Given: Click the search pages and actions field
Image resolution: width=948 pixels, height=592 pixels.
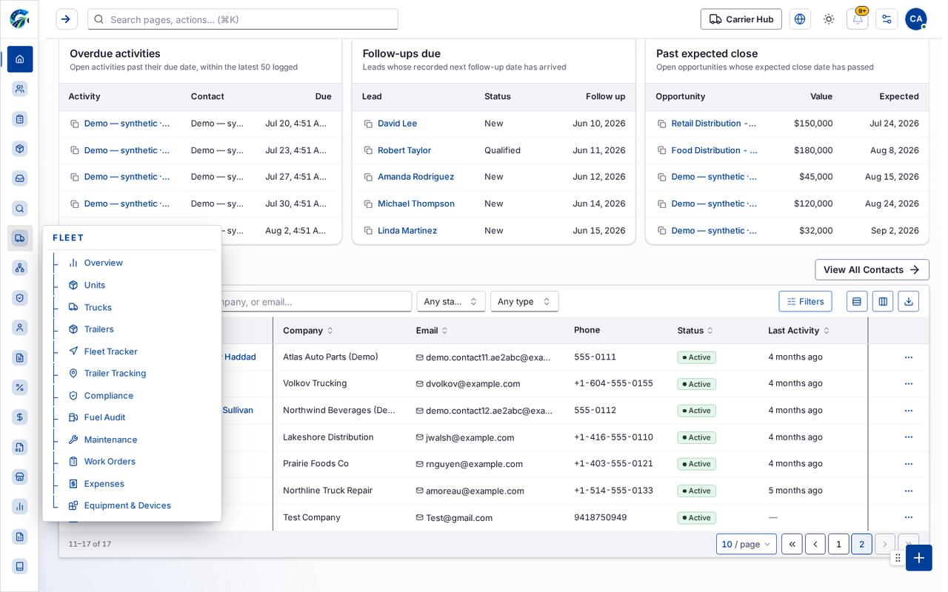Looking at the screenshot, I should (243, 19).
